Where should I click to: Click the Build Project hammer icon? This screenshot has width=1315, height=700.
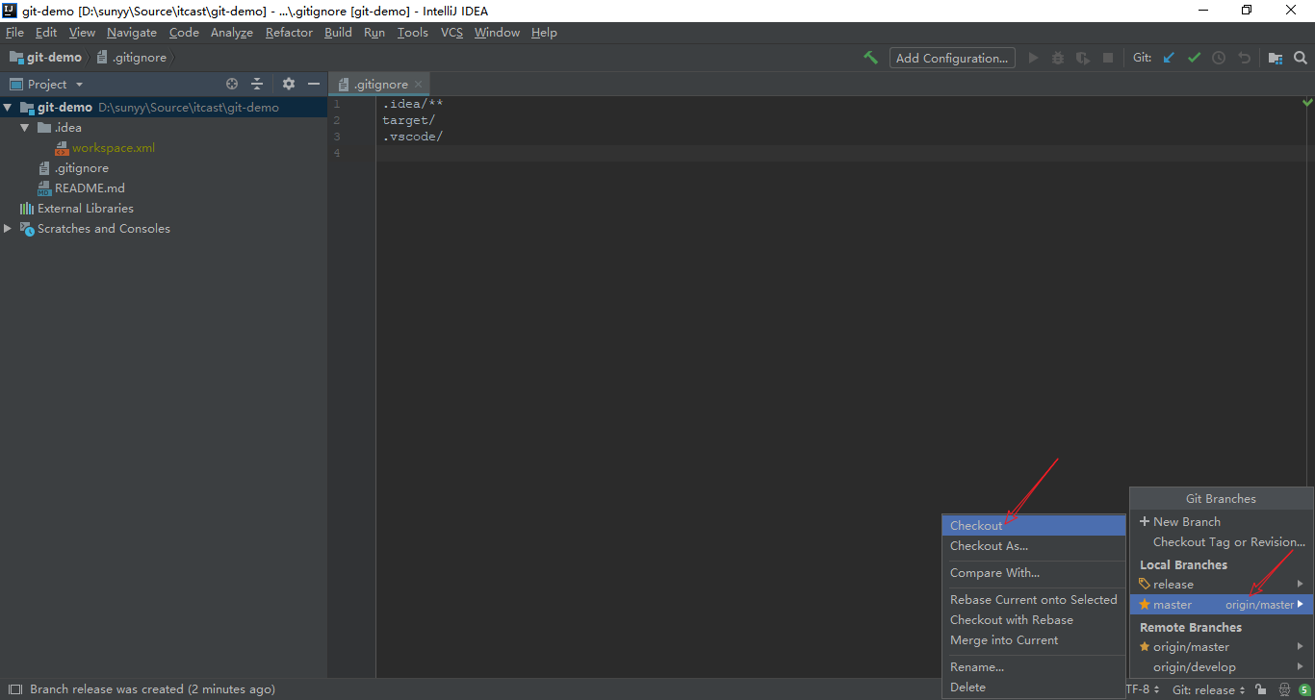(x=870, y=58)
